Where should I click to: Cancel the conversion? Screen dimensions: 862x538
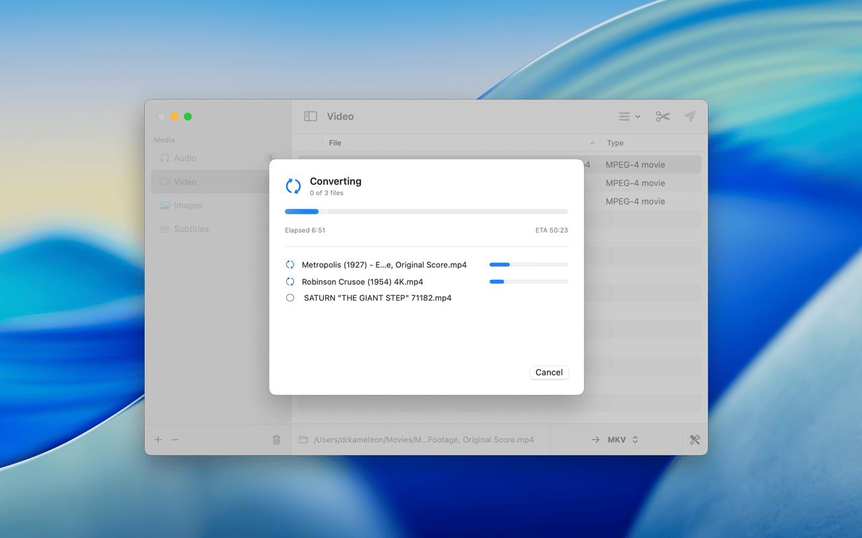pos(549,373)
